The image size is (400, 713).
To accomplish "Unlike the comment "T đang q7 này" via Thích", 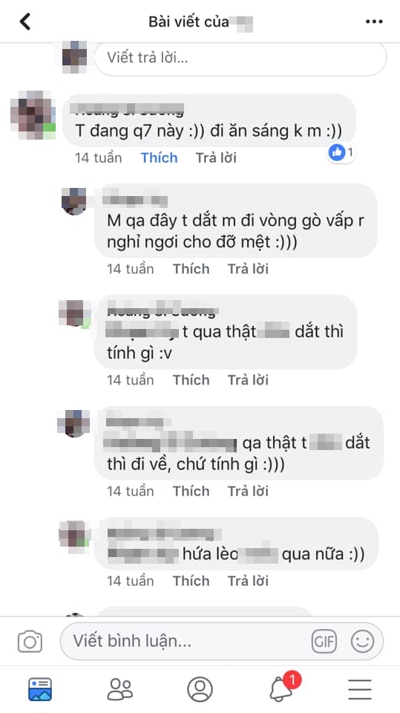I will click(159, 157).
